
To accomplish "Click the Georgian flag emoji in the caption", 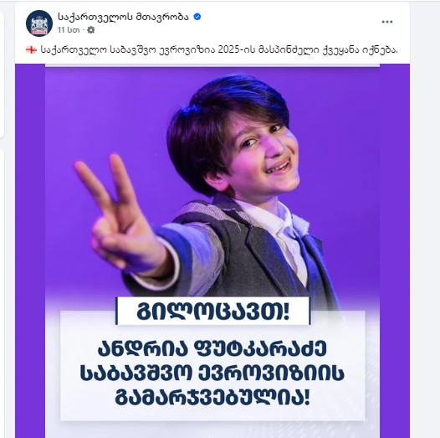I will tap(31, 50).
